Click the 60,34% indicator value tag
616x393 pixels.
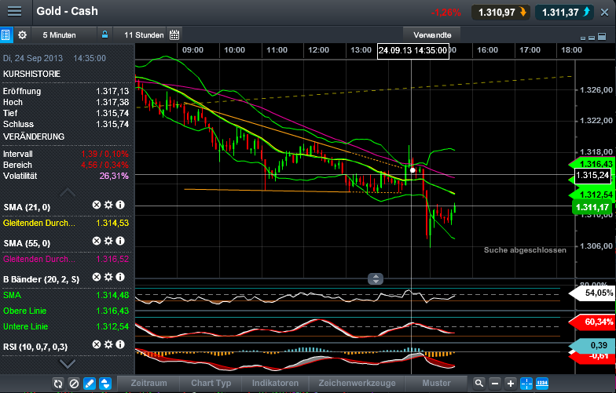click(x=592, y=322)
